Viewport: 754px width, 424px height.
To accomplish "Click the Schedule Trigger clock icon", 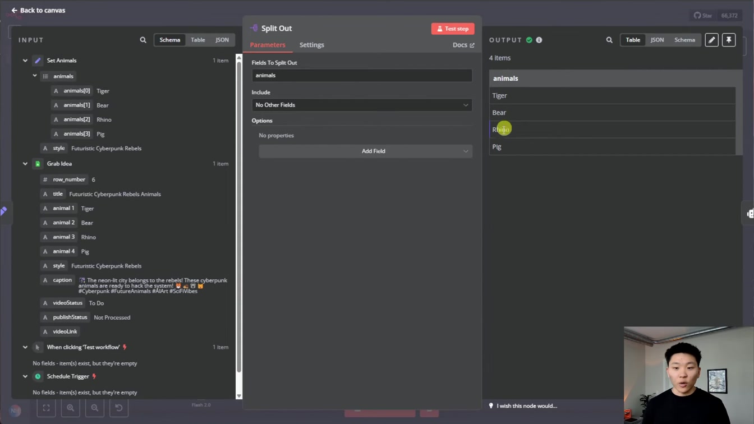I will pyautogui.click(x=38, y=376).
